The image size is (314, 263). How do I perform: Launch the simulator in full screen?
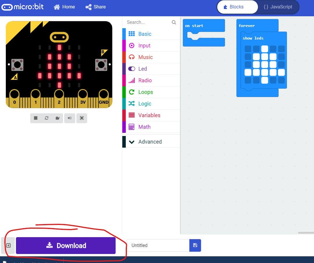coord(82,118)
